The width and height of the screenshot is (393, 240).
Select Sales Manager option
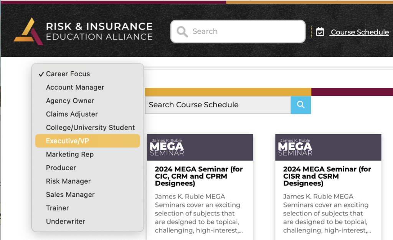(x=88, y=194)
